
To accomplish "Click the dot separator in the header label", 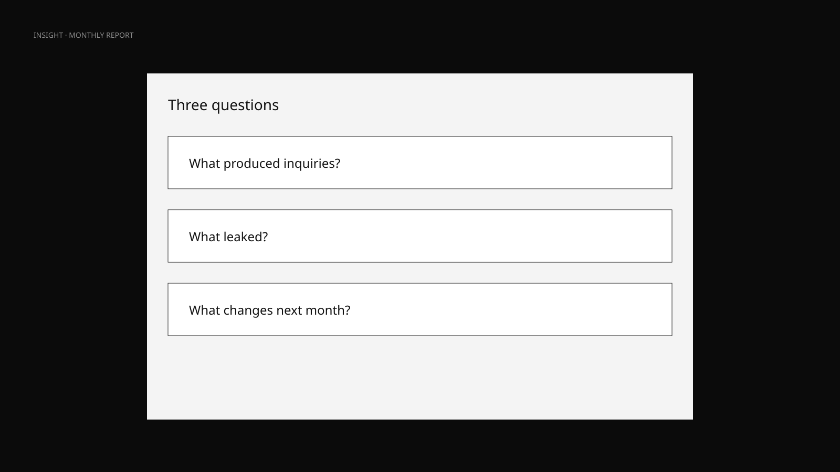I will coord(66,35).
